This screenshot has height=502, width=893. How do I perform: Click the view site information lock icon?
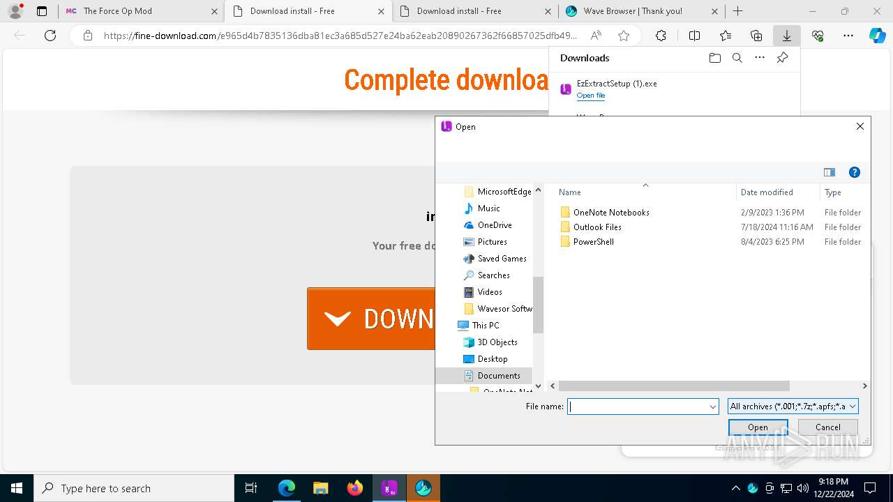point(87,36)
